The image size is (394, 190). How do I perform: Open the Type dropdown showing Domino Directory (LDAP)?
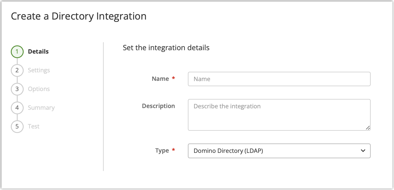click(279, 151)
